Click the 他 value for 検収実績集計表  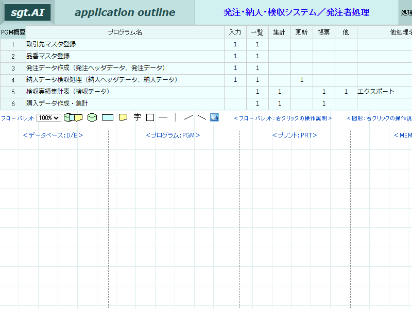[346, 92]
